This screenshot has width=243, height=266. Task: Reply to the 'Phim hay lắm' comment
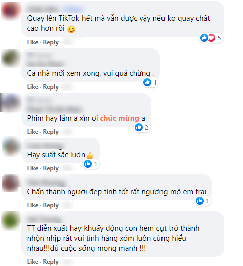click(51, 132)
